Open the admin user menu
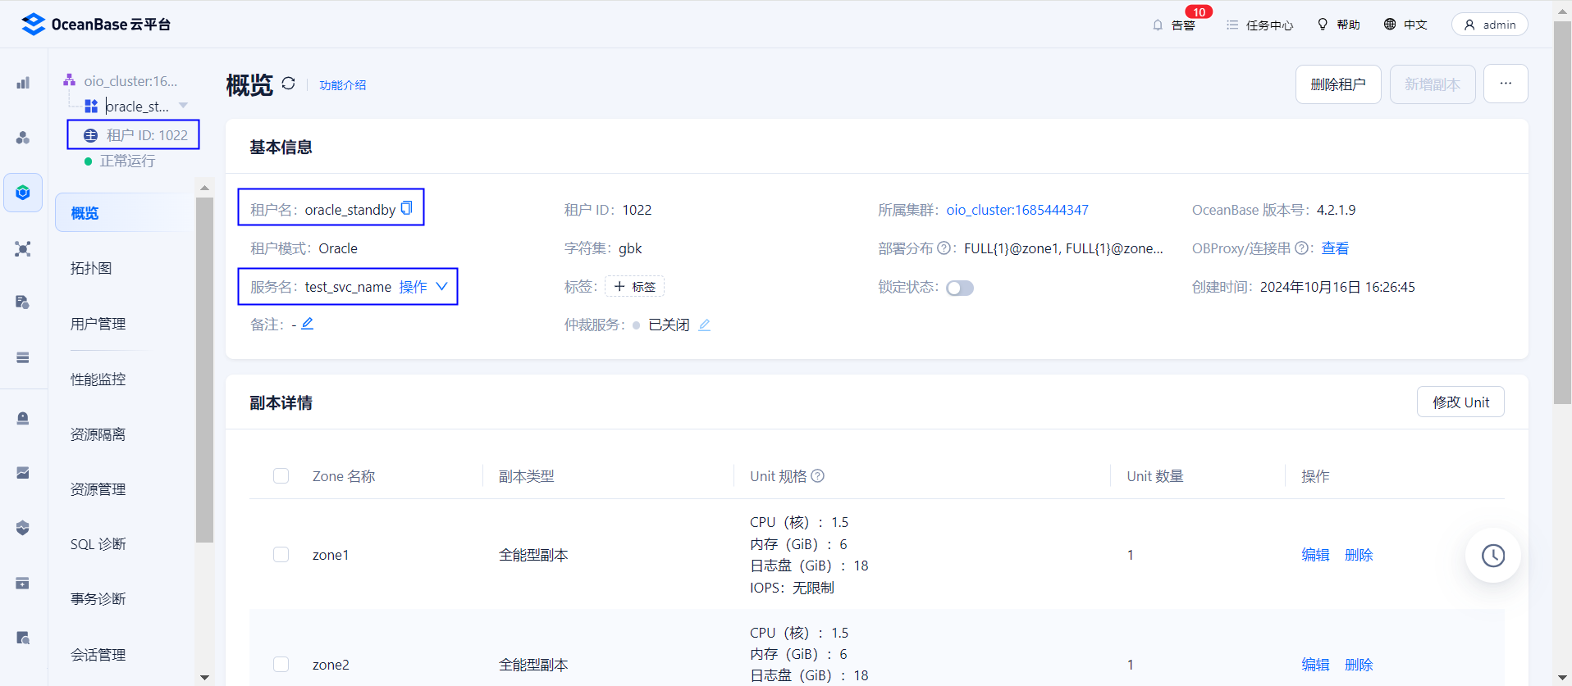This screenshot has height=686, width=1572. [1490, 25]
